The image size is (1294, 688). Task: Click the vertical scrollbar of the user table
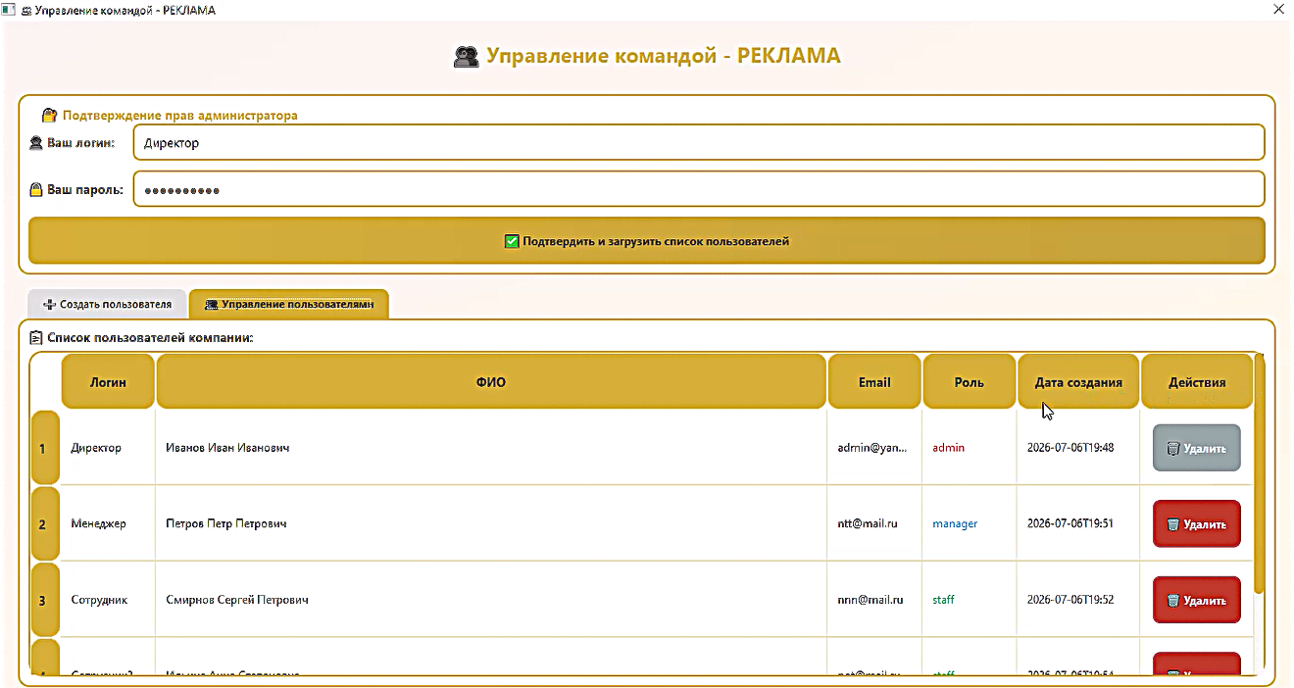coord(1260,473)
